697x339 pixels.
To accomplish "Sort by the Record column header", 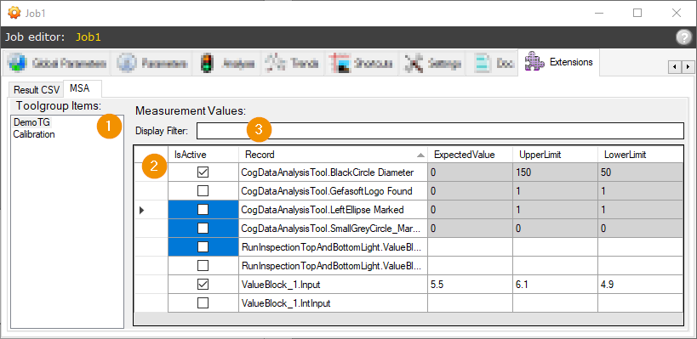I will tap(333, 155).
